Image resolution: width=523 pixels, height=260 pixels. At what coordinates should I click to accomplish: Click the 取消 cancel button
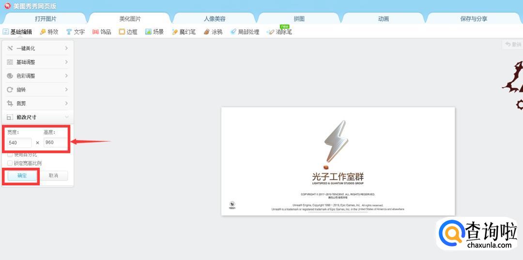[x=53, y=176]
